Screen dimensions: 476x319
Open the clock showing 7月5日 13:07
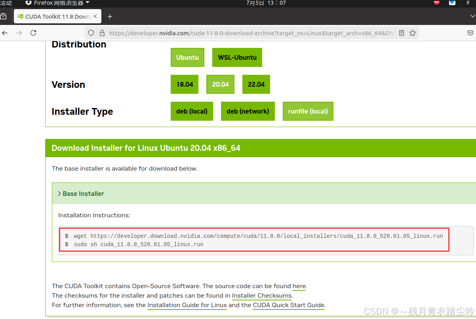pyautogui.click(x=266, y=3)
